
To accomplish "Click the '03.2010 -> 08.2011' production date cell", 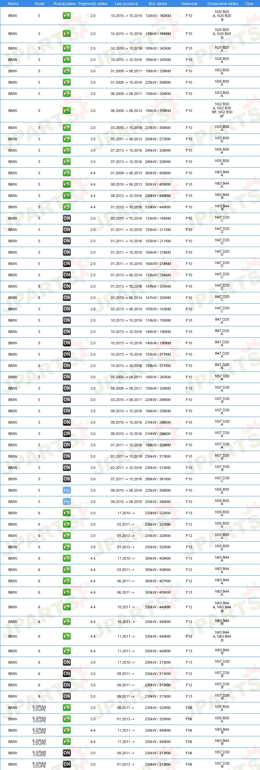I will coord(126,400).
